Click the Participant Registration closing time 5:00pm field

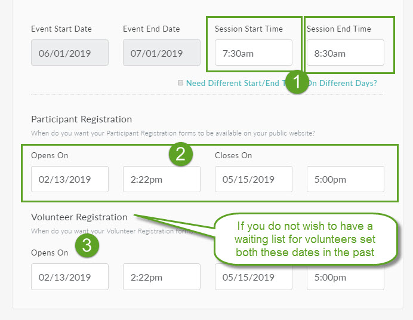click(346, 179)
